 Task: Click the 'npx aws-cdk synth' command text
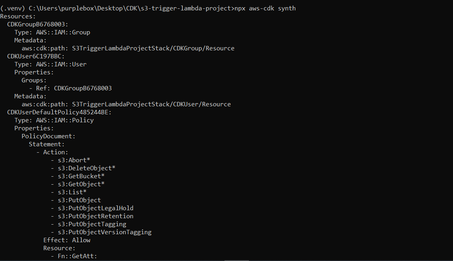265,9
